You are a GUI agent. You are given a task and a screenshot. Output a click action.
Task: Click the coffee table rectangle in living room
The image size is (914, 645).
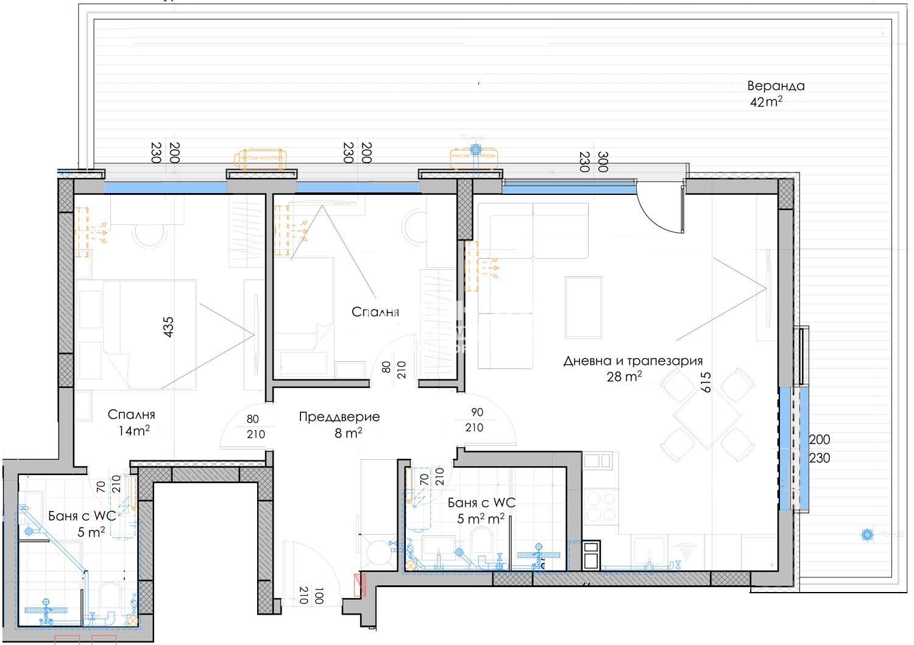click(583, 307)
